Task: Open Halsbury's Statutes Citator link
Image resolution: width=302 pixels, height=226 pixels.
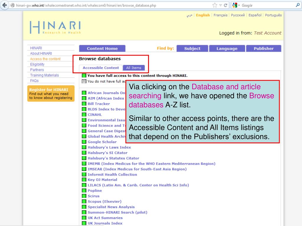Action: coord(113,158)
